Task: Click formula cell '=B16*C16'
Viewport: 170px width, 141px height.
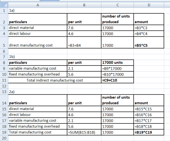Action: coord(149,115)
